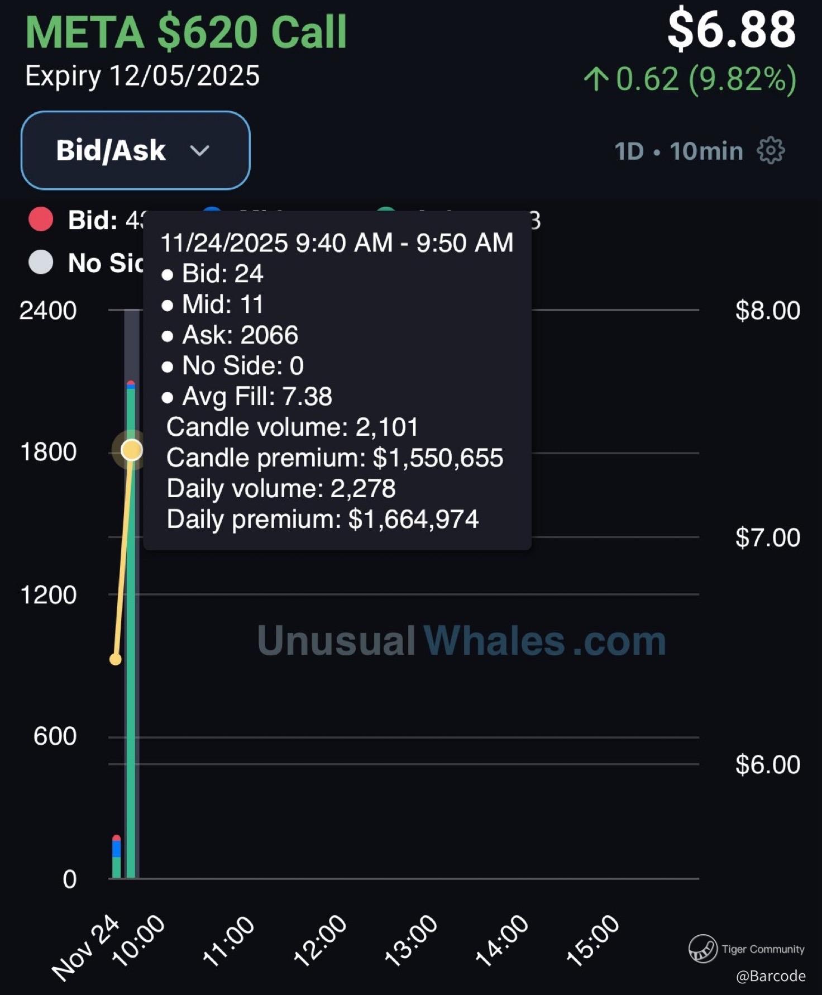
Task: Click the @Barcode username handle
Action: (771, 976)
